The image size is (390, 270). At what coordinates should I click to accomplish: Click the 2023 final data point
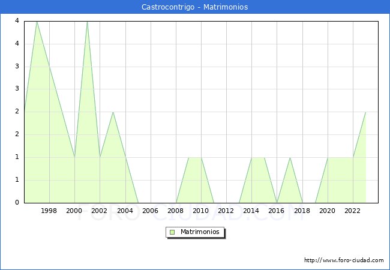tap(365, 112)
